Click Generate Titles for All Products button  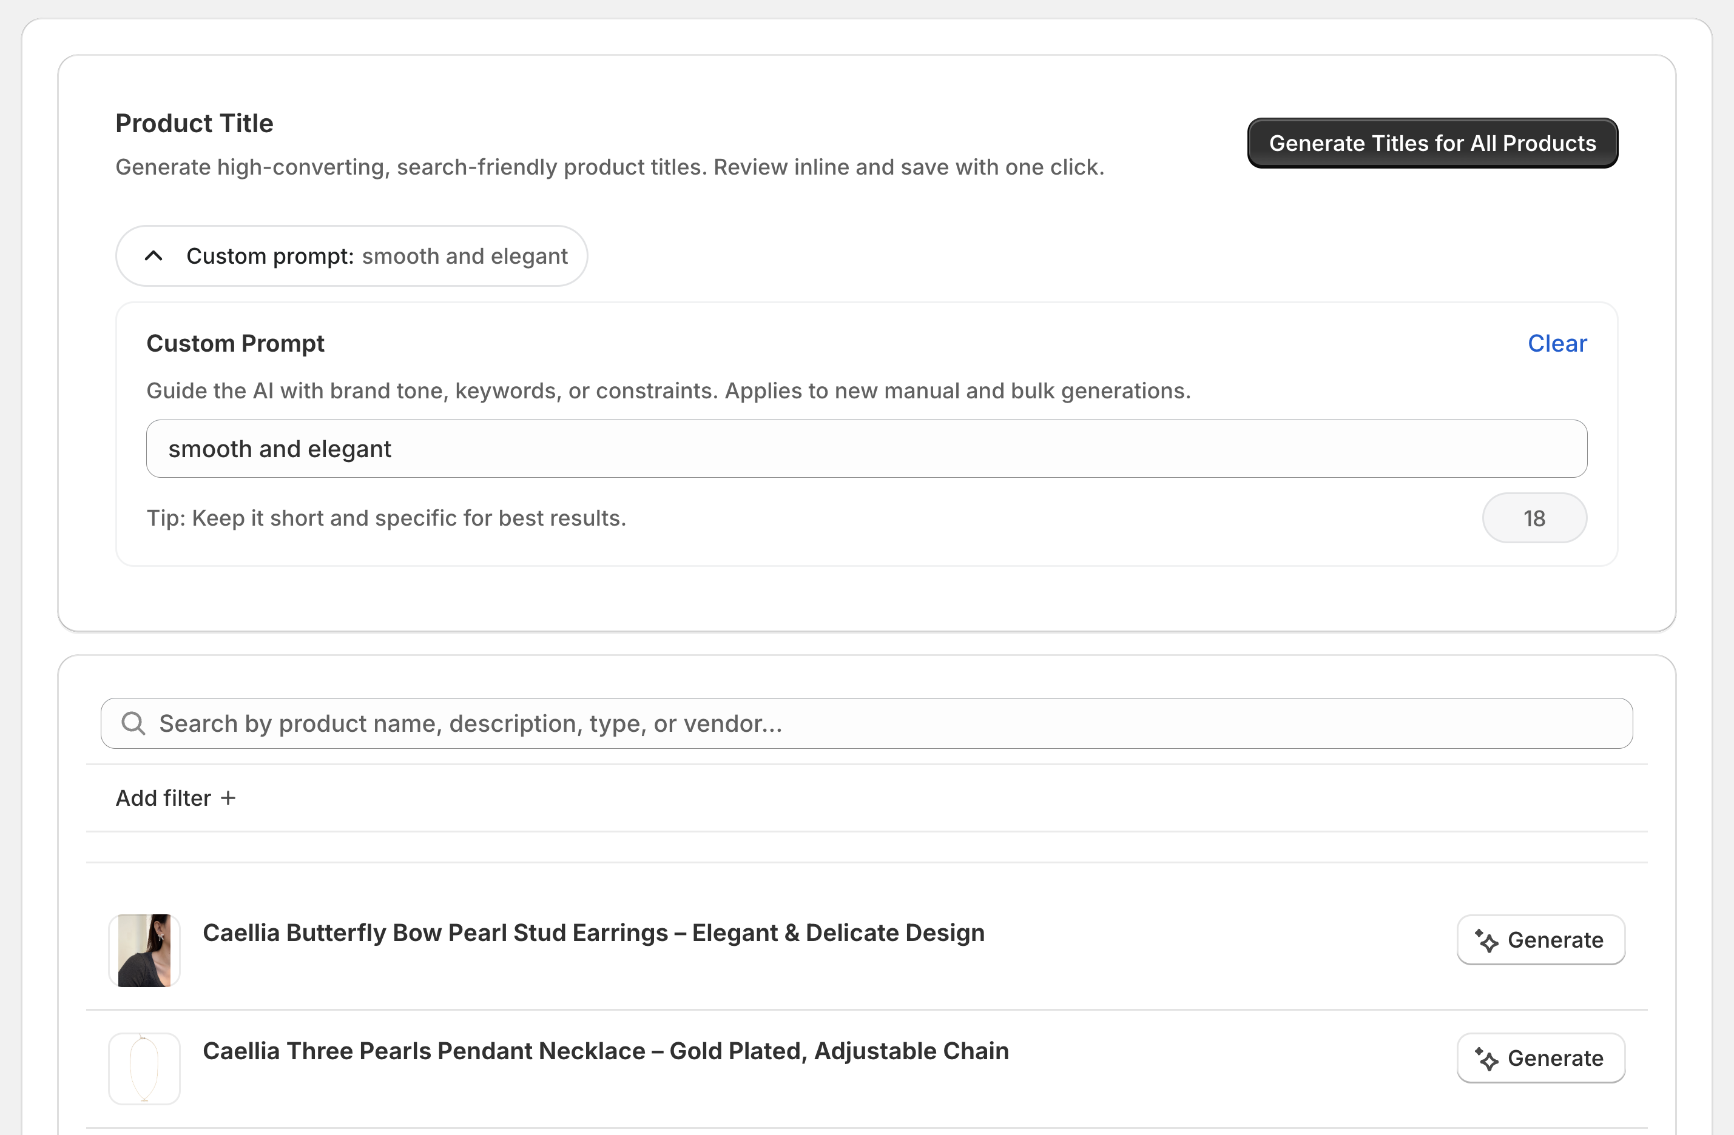(1432, 142)
